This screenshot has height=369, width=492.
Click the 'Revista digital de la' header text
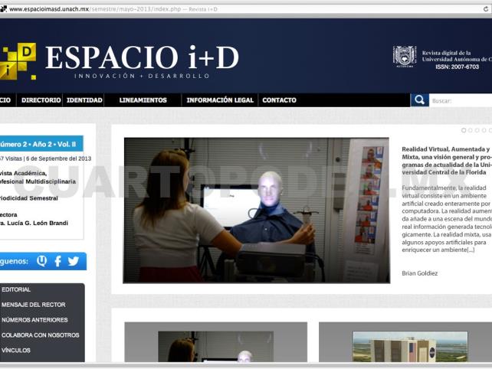click(x=446, y=53)
